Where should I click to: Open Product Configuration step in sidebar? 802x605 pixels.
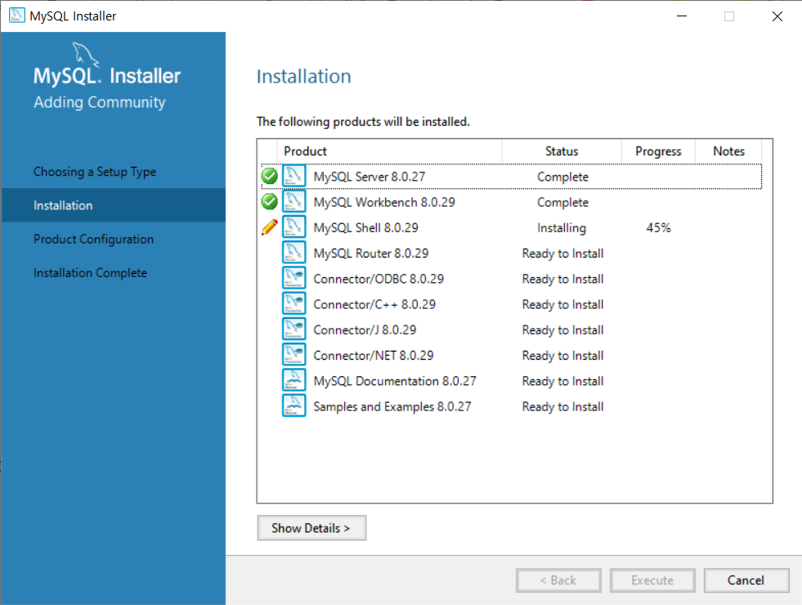93,240
